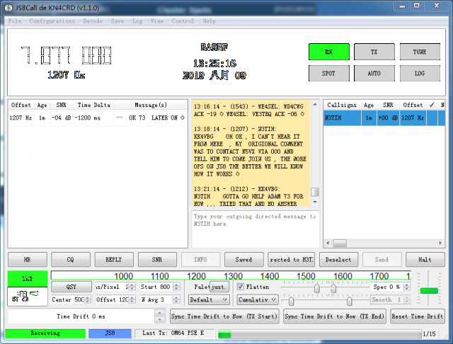Screen dimensions: 453x344
Task: Click the green RX button
Action: point(328,52)
